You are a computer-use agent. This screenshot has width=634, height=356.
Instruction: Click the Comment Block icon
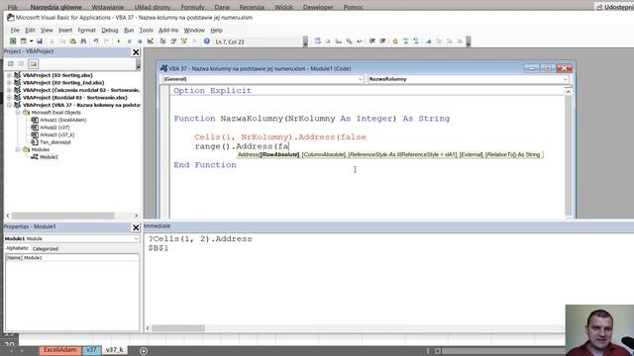pos(405,42)
